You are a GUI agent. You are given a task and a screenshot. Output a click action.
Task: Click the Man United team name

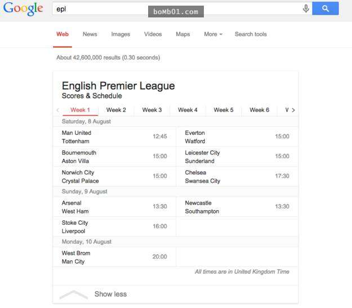pyautogui.click(x=77, y=133)
